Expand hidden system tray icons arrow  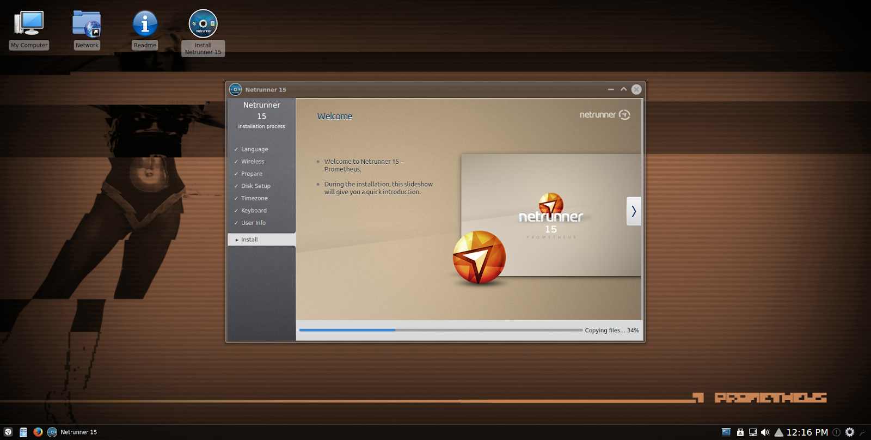pos(779,432)
